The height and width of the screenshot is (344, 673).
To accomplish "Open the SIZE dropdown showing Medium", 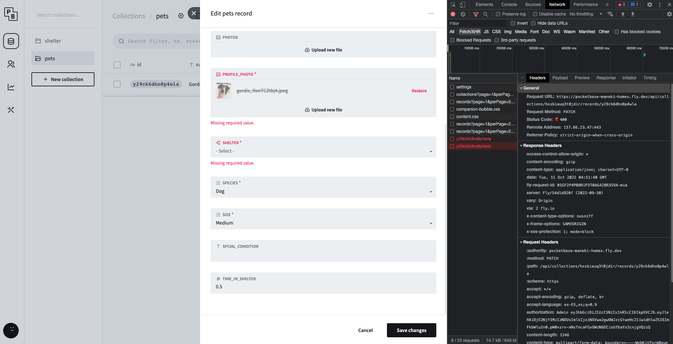I will coord(323,219).
